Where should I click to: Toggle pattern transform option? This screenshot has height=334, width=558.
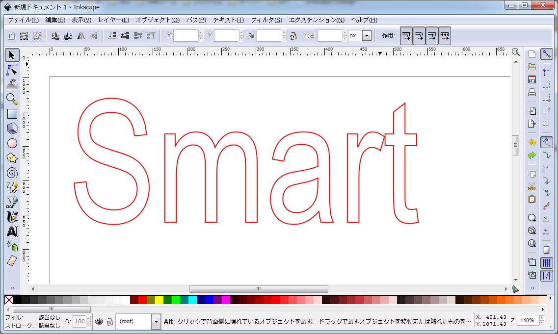click(x=445, y=36)
